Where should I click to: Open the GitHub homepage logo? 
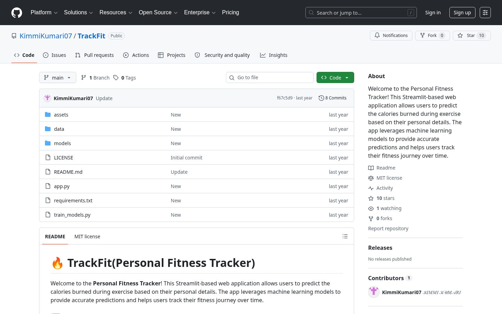(x=17, y=13)
